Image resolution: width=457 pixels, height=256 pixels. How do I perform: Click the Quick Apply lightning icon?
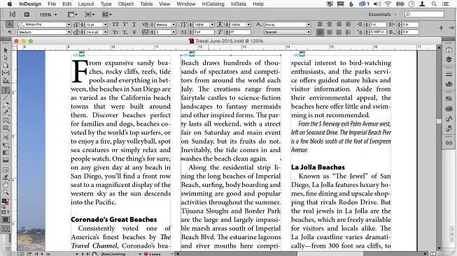tap(441, 28)
